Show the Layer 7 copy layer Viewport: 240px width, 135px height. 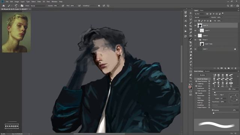point(195,44)
